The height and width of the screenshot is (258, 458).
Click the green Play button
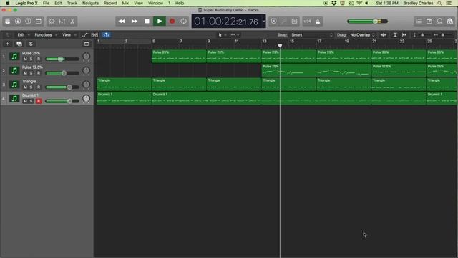(160, 21)
